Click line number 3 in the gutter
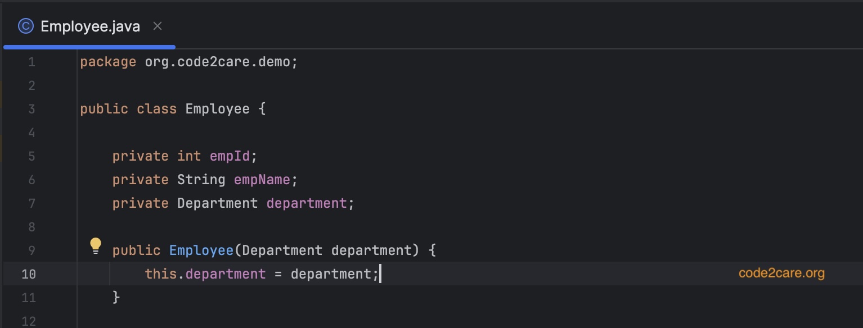The width and height of the screenshot is (863, 328). click(x=32, y=109)
